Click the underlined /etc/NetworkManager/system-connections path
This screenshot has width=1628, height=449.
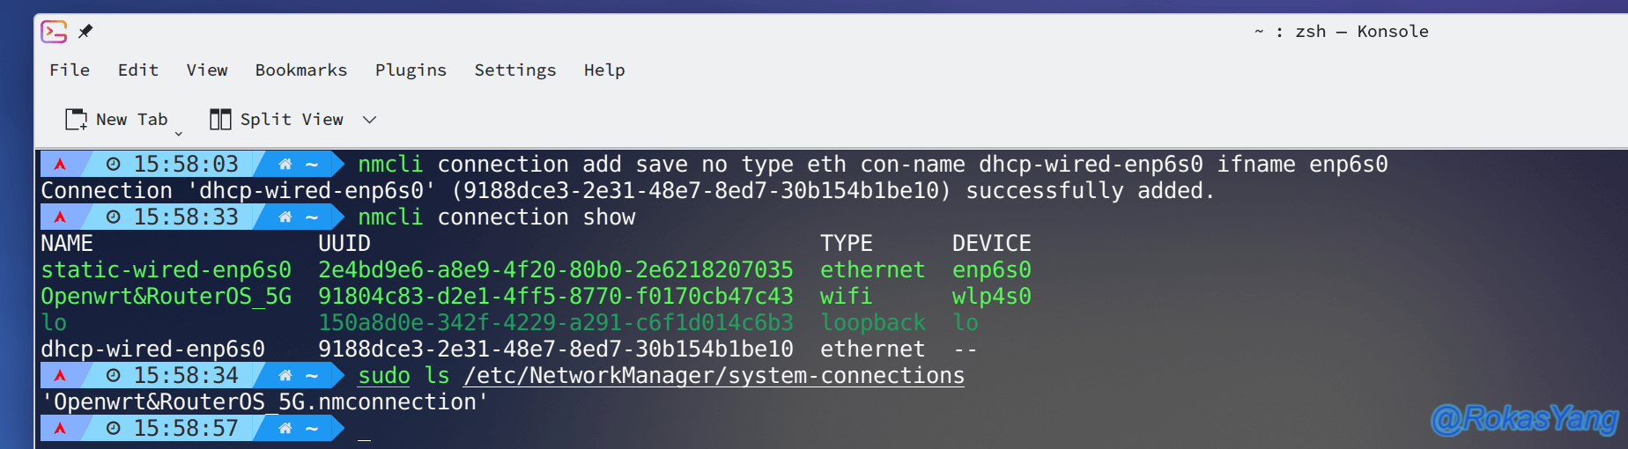714,376
